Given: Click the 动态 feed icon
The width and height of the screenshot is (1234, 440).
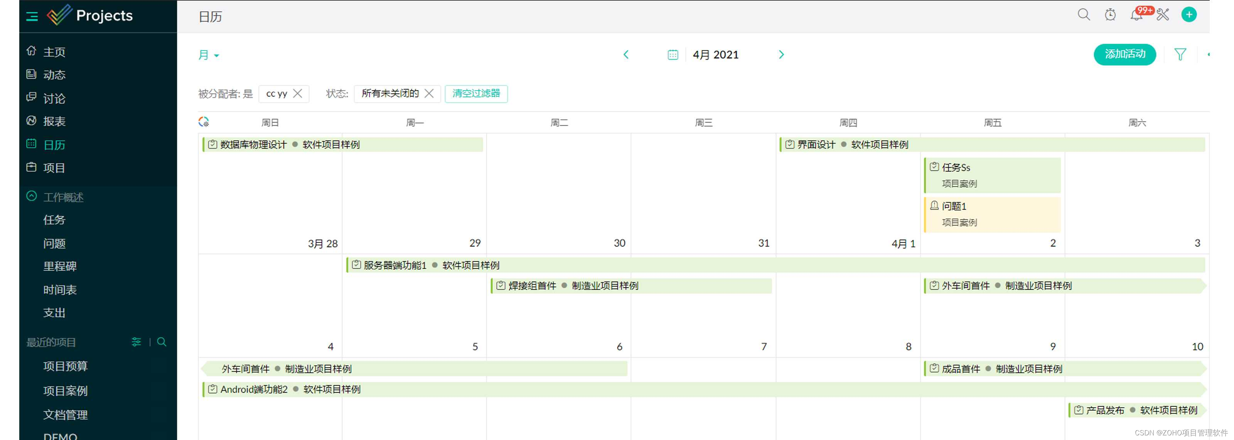Looking at the screenshot, I should pos(31,74).
